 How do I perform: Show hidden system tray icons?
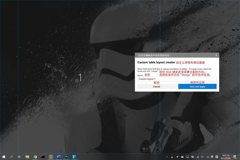click(167, 157)
